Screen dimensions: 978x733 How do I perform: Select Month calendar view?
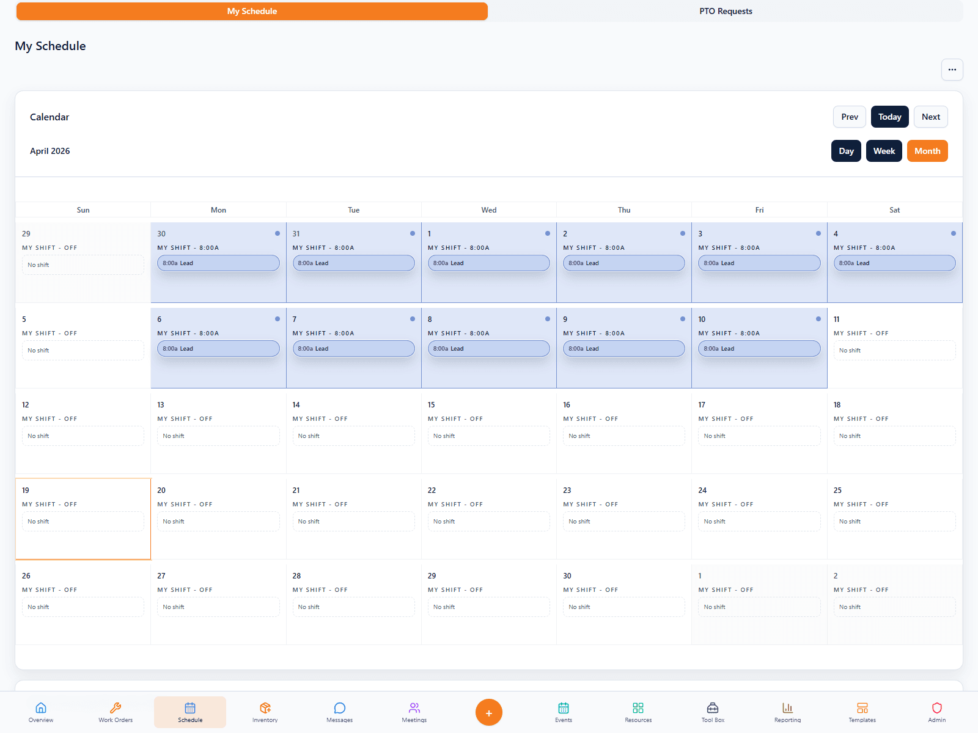click(927, 151)
